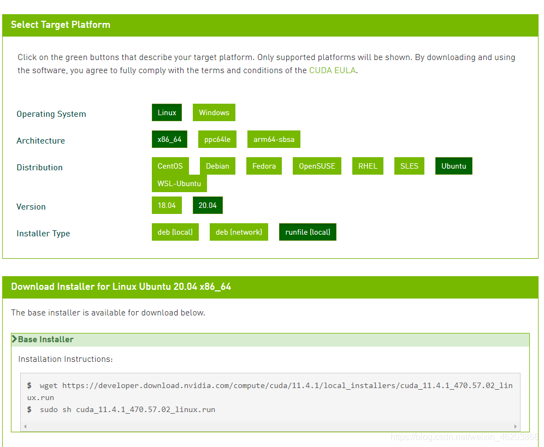544x447 pixels.
Task: Pick SLES distribution
Action: (409, 166)
